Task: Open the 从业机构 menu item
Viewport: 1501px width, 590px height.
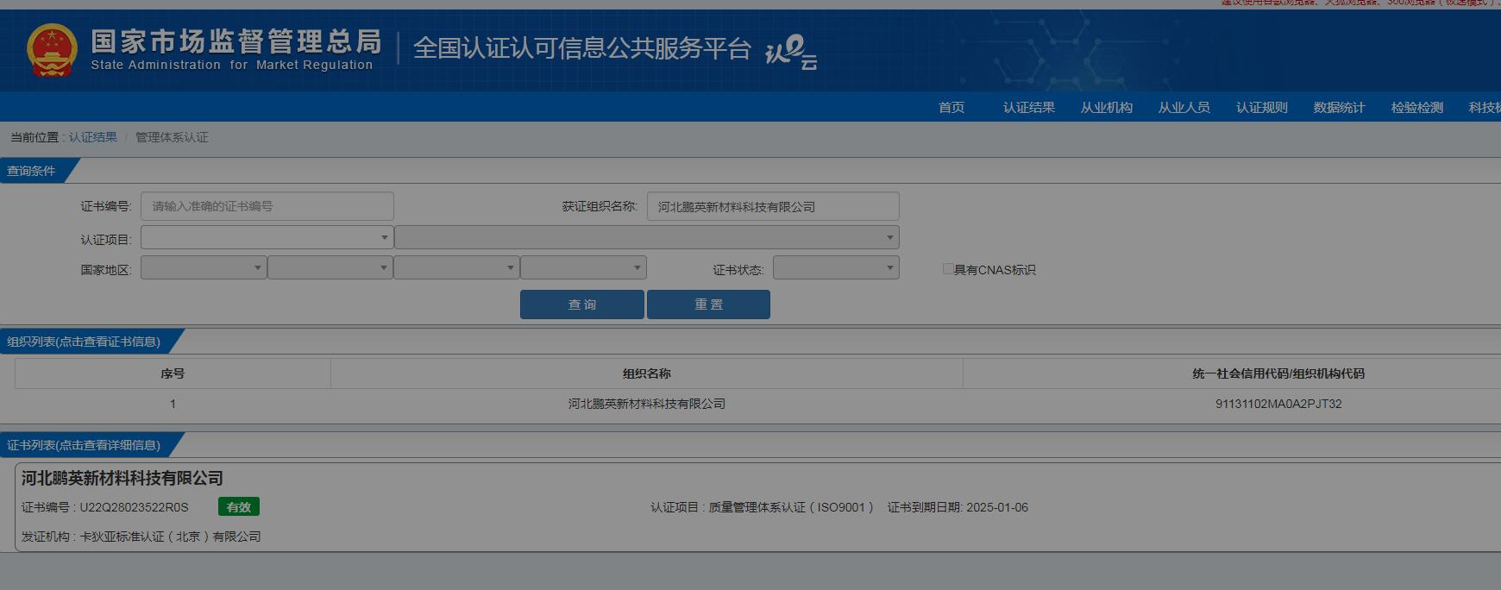Action: tap(1107, 107)
